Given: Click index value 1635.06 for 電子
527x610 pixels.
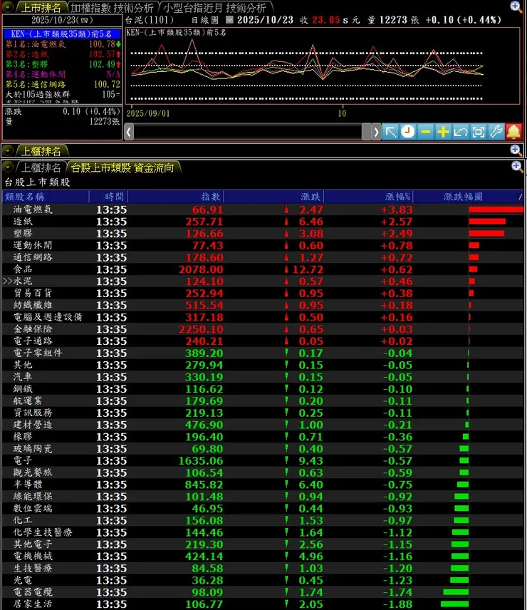Looking at the screenshot, I should tap(201, 461).
